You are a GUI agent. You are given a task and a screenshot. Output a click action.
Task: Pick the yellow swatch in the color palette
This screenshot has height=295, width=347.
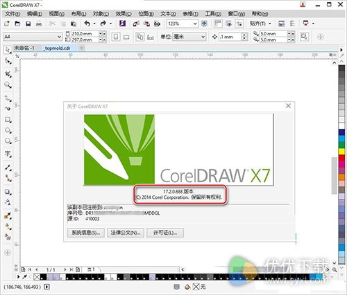341,152
